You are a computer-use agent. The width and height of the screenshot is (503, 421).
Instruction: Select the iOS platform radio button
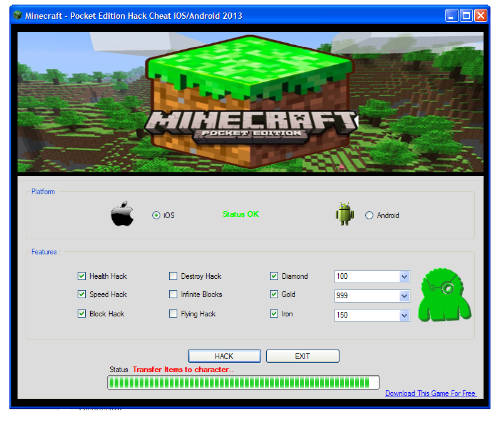[x=156, y=216]
